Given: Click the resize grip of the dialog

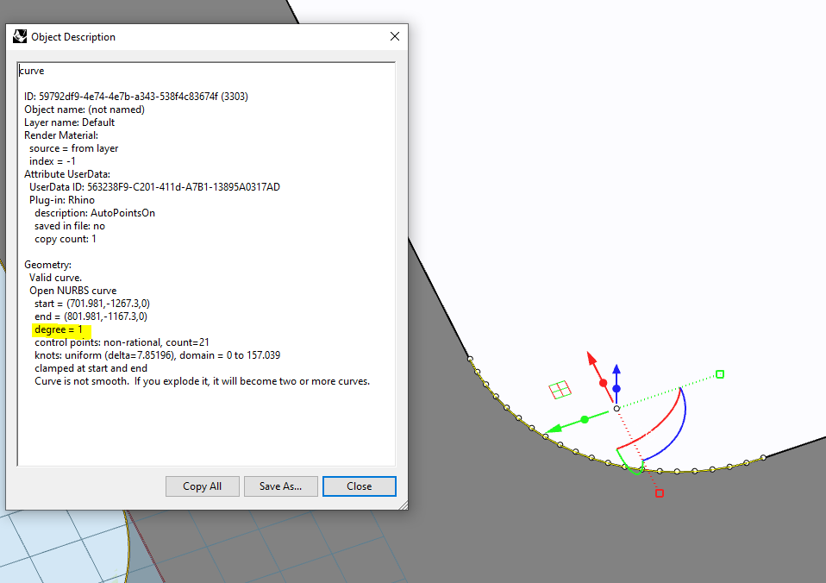Looking at the screenshot, I should tap(404, 505).
